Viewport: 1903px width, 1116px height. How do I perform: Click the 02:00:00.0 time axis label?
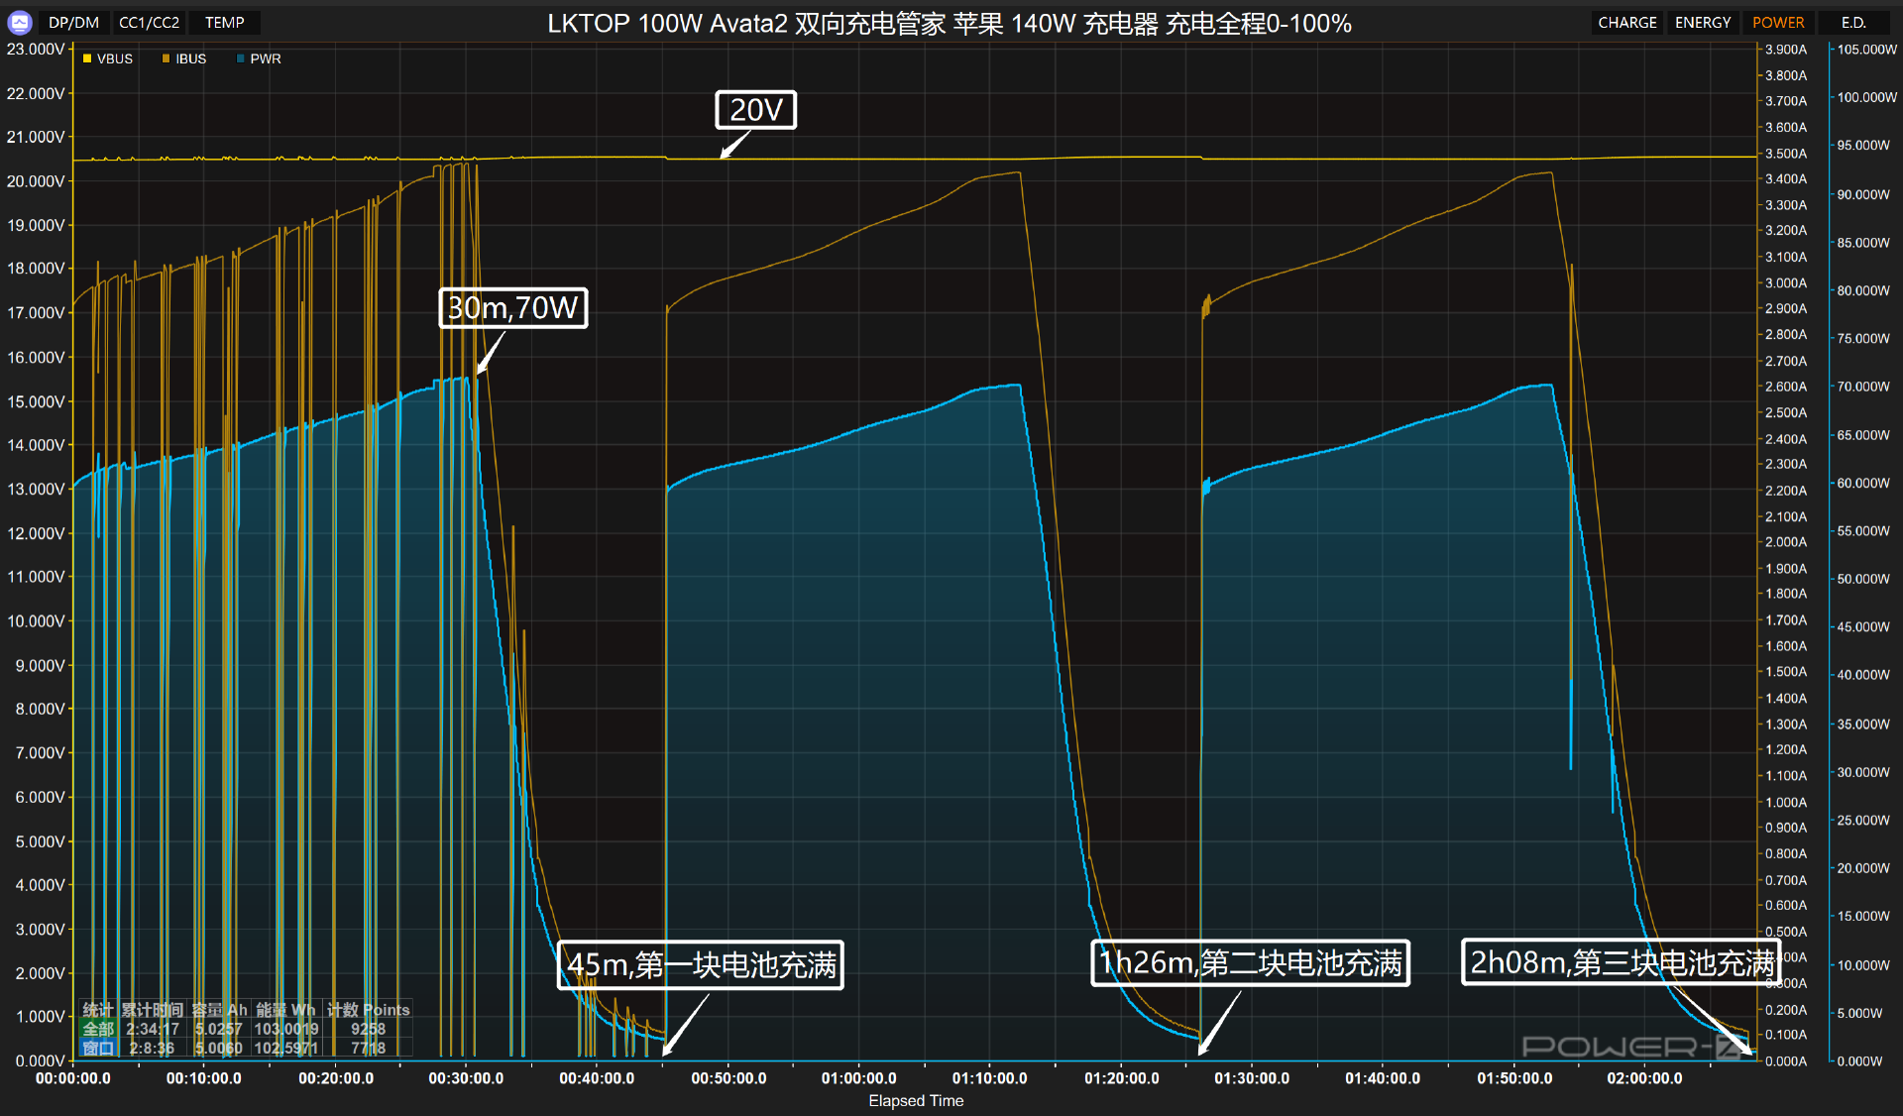coord(1644,1078)
